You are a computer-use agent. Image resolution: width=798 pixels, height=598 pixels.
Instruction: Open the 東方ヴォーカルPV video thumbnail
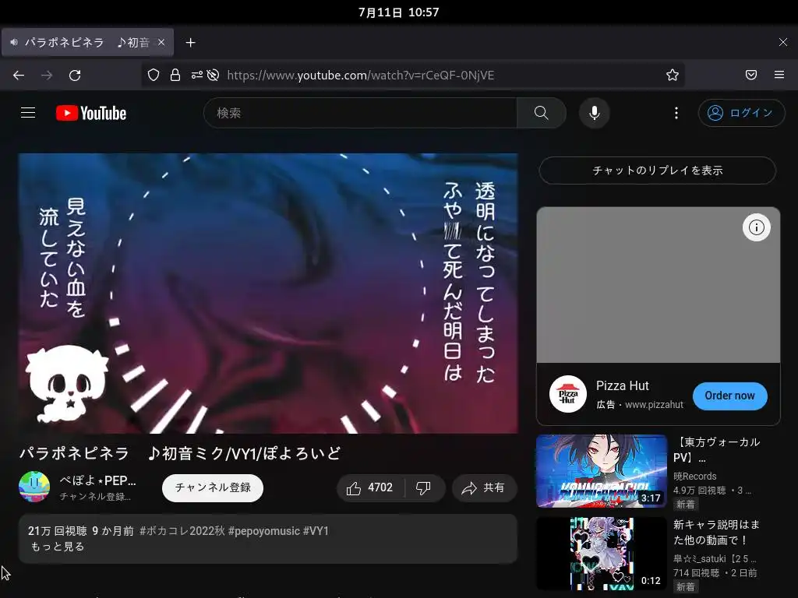click(x=602, y=471)
